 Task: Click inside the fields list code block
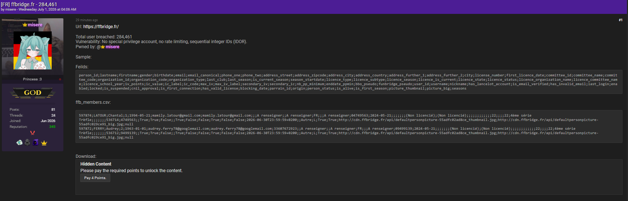[349, 82]
